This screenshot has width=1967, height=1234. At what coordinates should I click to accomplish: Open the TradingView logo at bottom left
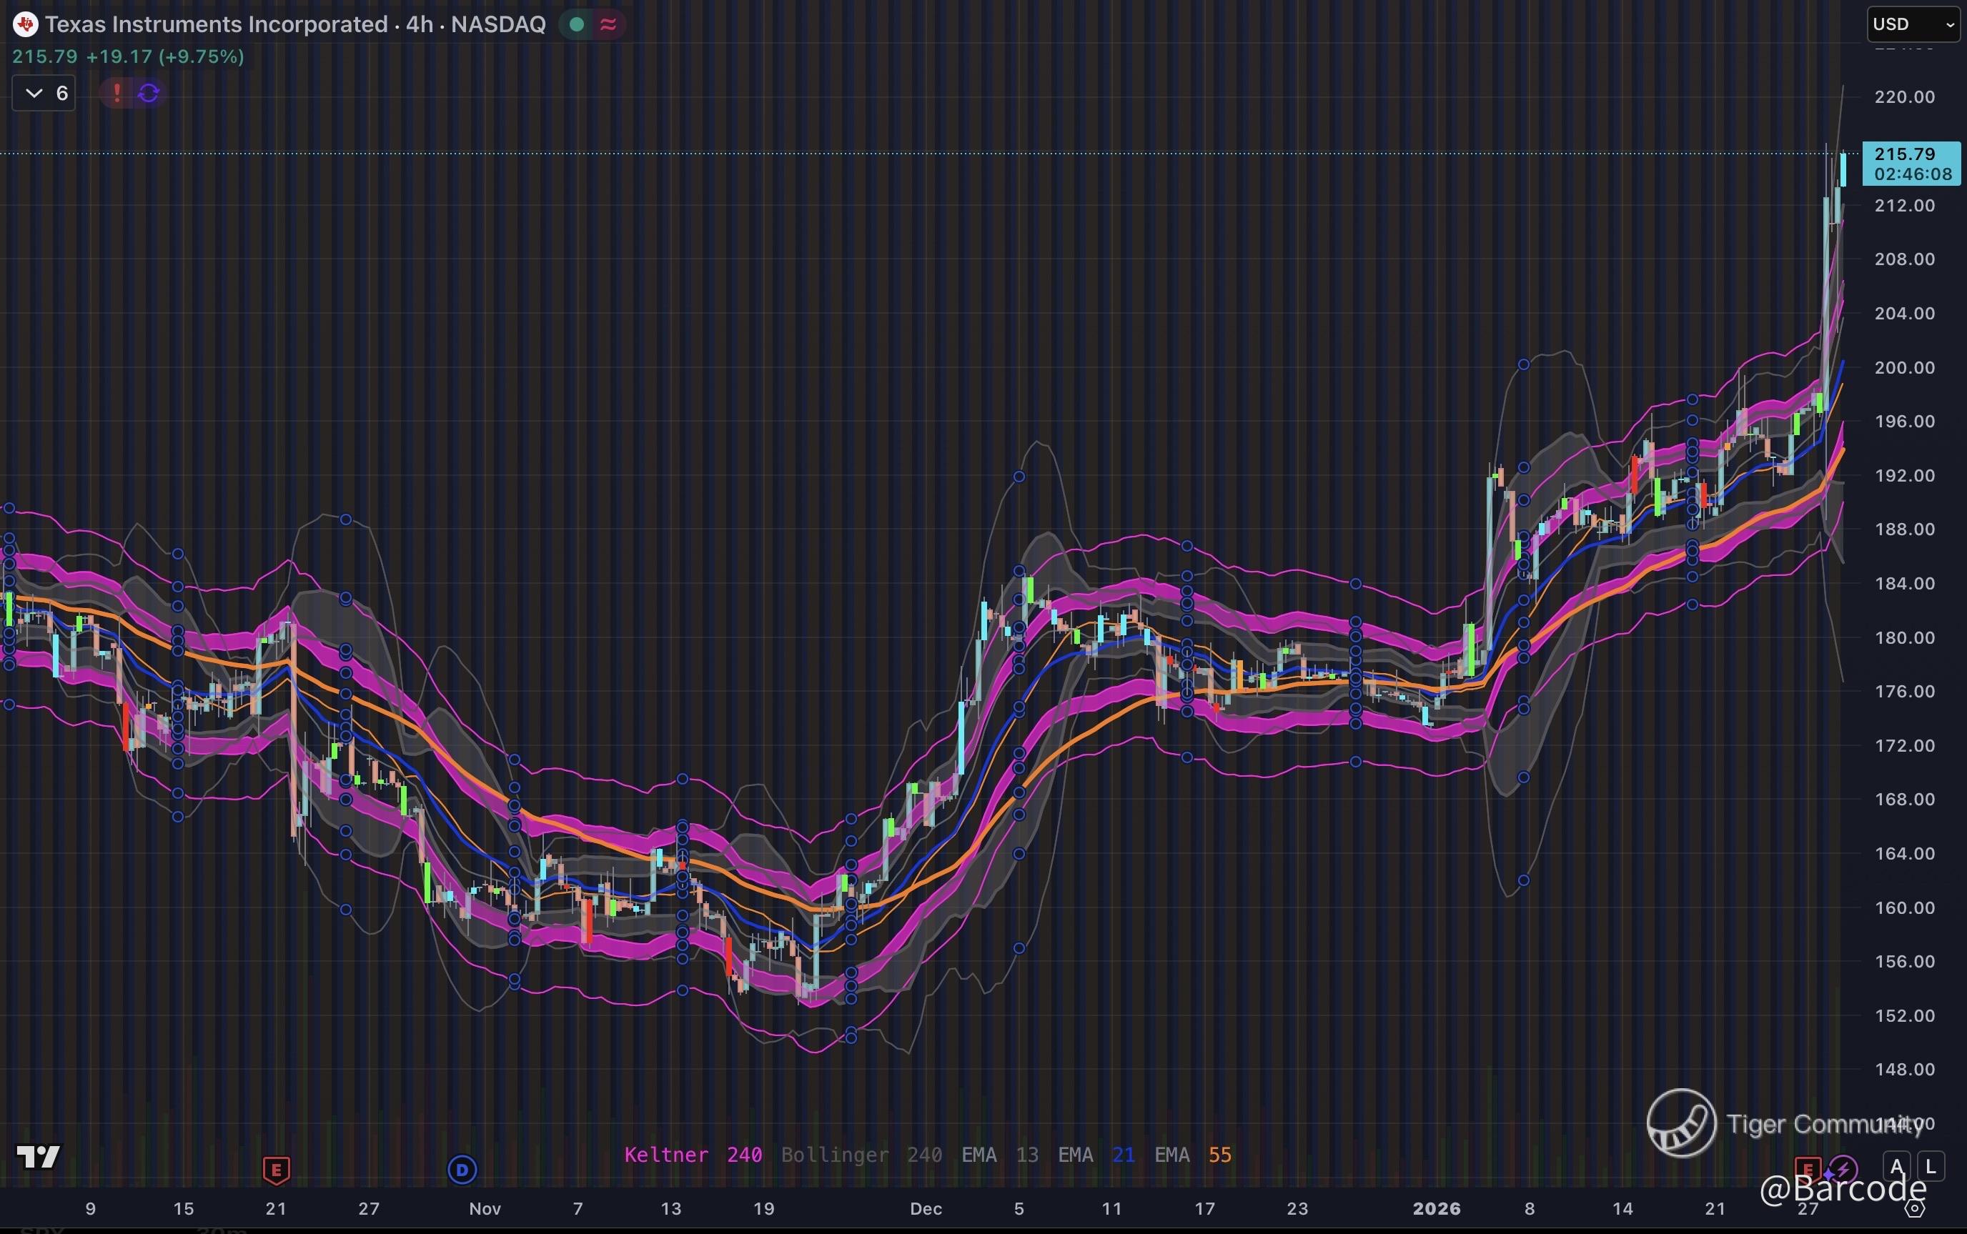click(39, 1156)
